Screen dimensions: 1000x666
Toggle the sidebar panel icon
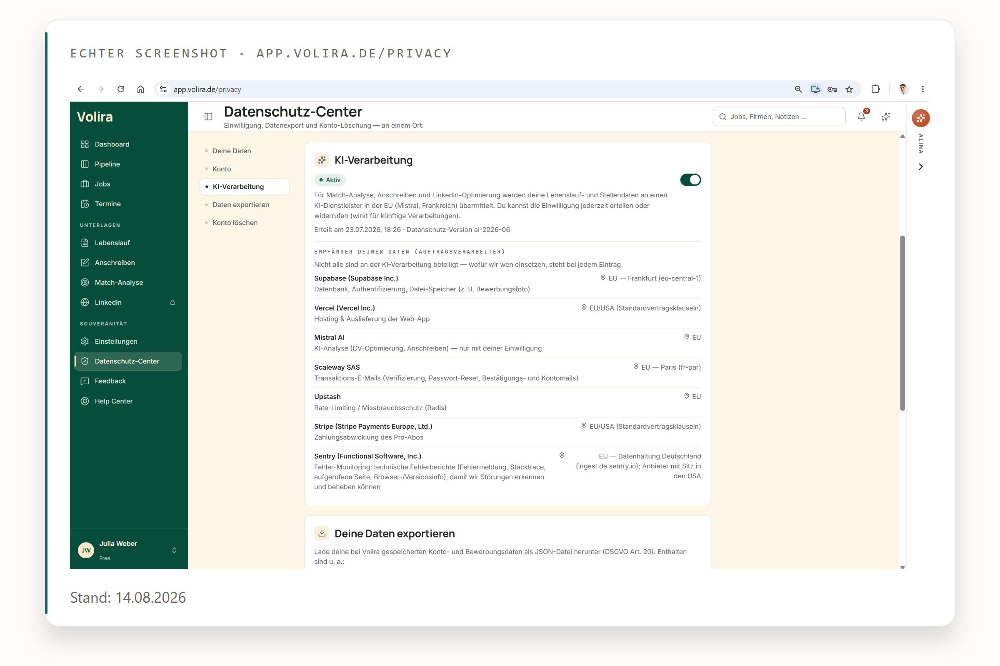point(208,117)
